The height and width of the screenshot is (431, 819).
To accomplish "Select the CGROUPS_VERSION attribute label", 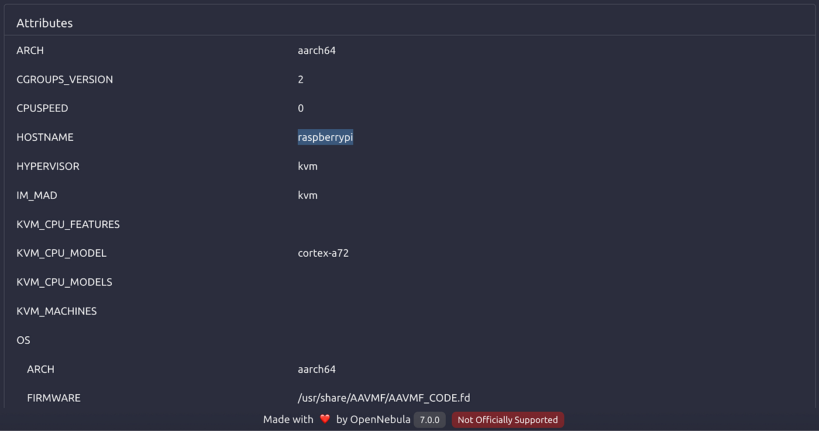I will (64, 80).
